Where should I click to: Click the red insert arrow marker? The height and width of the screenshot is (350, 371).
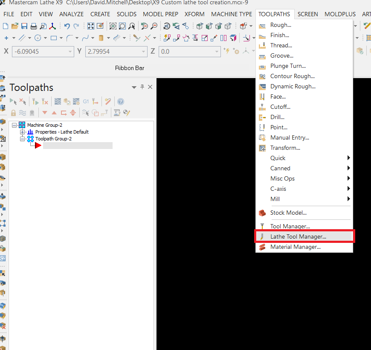pyautogui.click(x=38, y=146)
